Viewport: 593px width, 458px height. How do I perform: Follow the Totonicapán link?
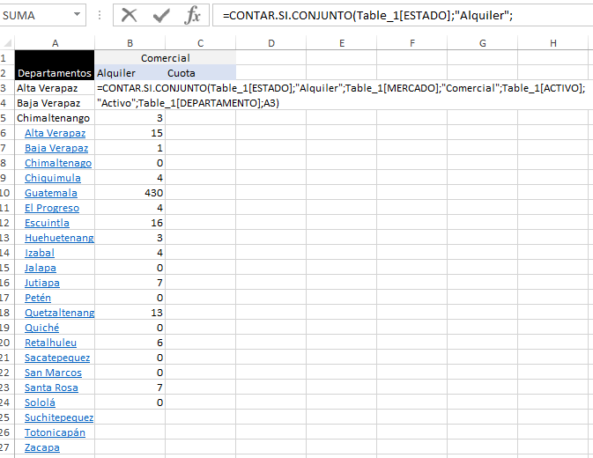[x=55, y=432]
